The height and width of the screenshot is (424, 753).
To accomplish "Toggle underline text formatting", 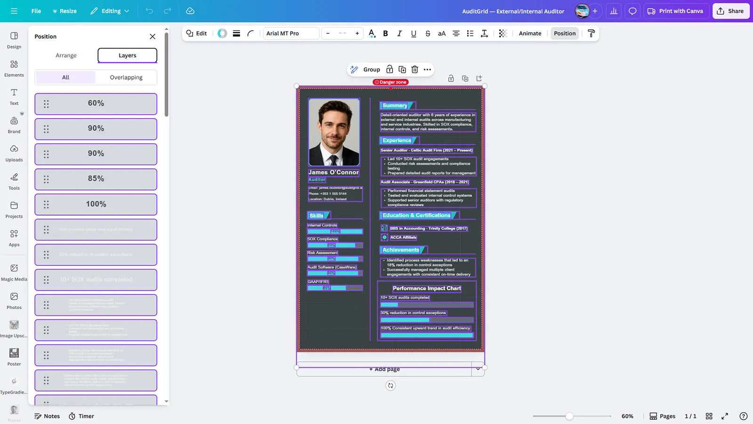I will (x=414, y=33).
